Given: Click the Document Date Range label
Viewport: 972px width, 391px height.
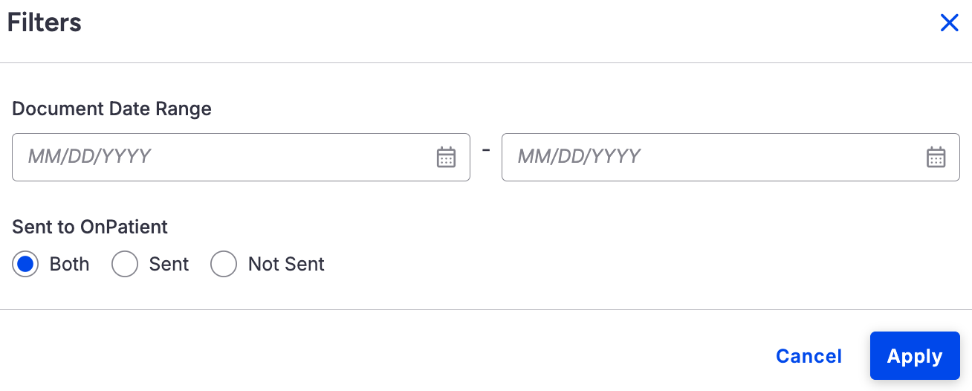Looking at the screenshot, I should (111, 109).
